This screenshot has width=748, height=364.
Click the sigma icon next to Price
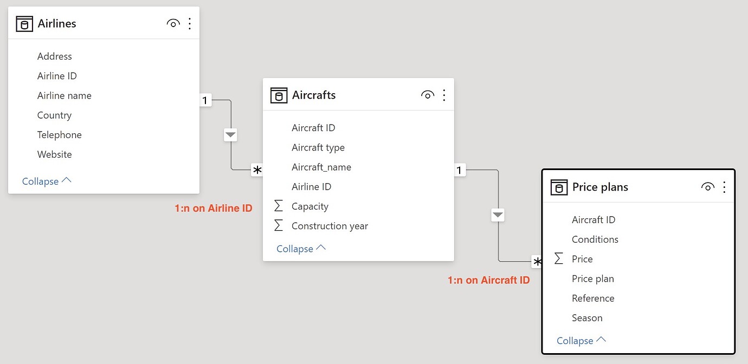point(559,258)
